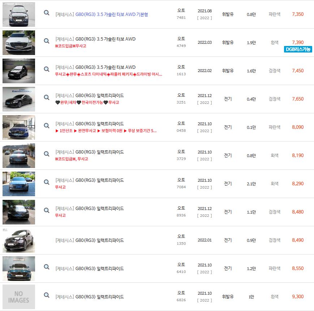Click the date 2022.03
Screen dimensions: 314x311
205,42
